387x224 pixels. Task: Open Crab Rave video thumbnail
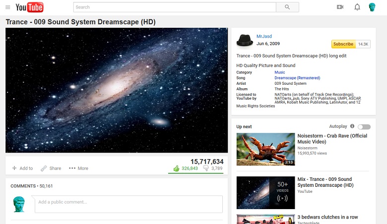[x=265, y=149]
